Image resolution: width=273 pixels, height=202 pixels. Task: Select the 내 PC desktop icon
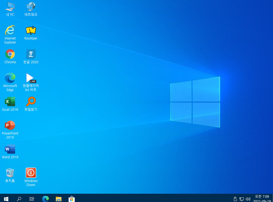point(10,9)
